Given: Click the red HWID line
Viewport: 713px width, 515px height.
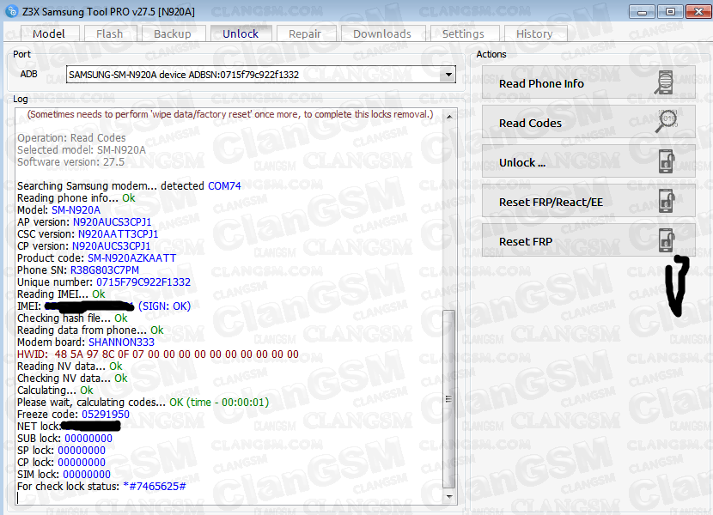Looking at the screenshot, I should pyautogui.click(x=158, y=354).
